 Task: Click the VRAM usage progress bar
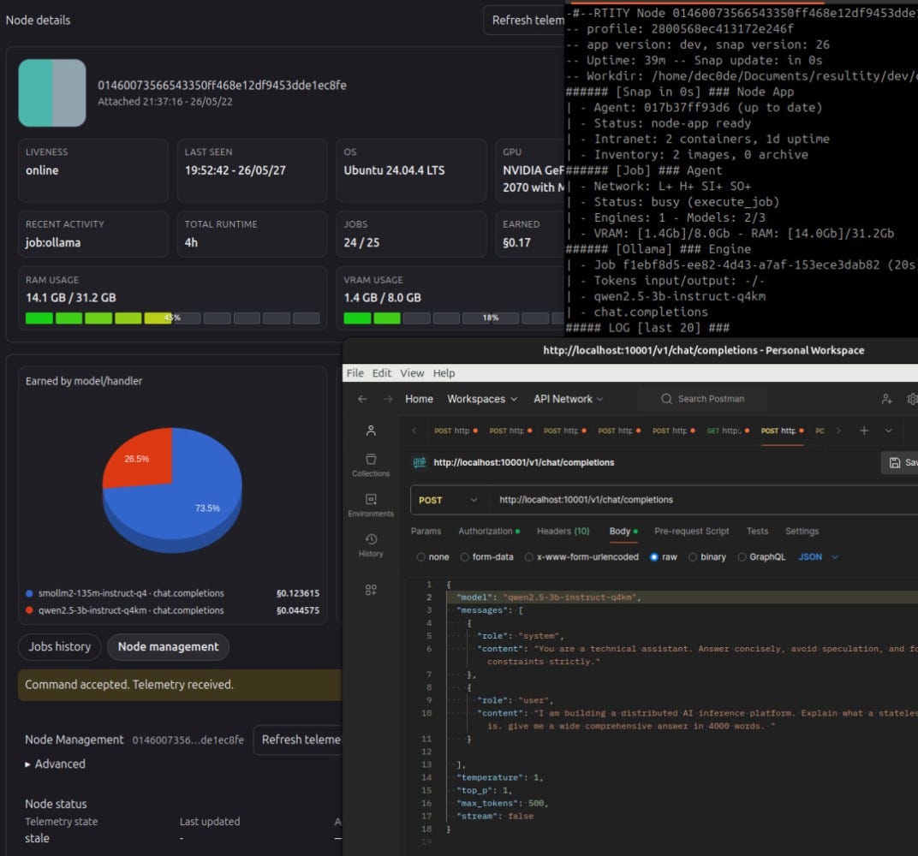[x=454, y=318]
